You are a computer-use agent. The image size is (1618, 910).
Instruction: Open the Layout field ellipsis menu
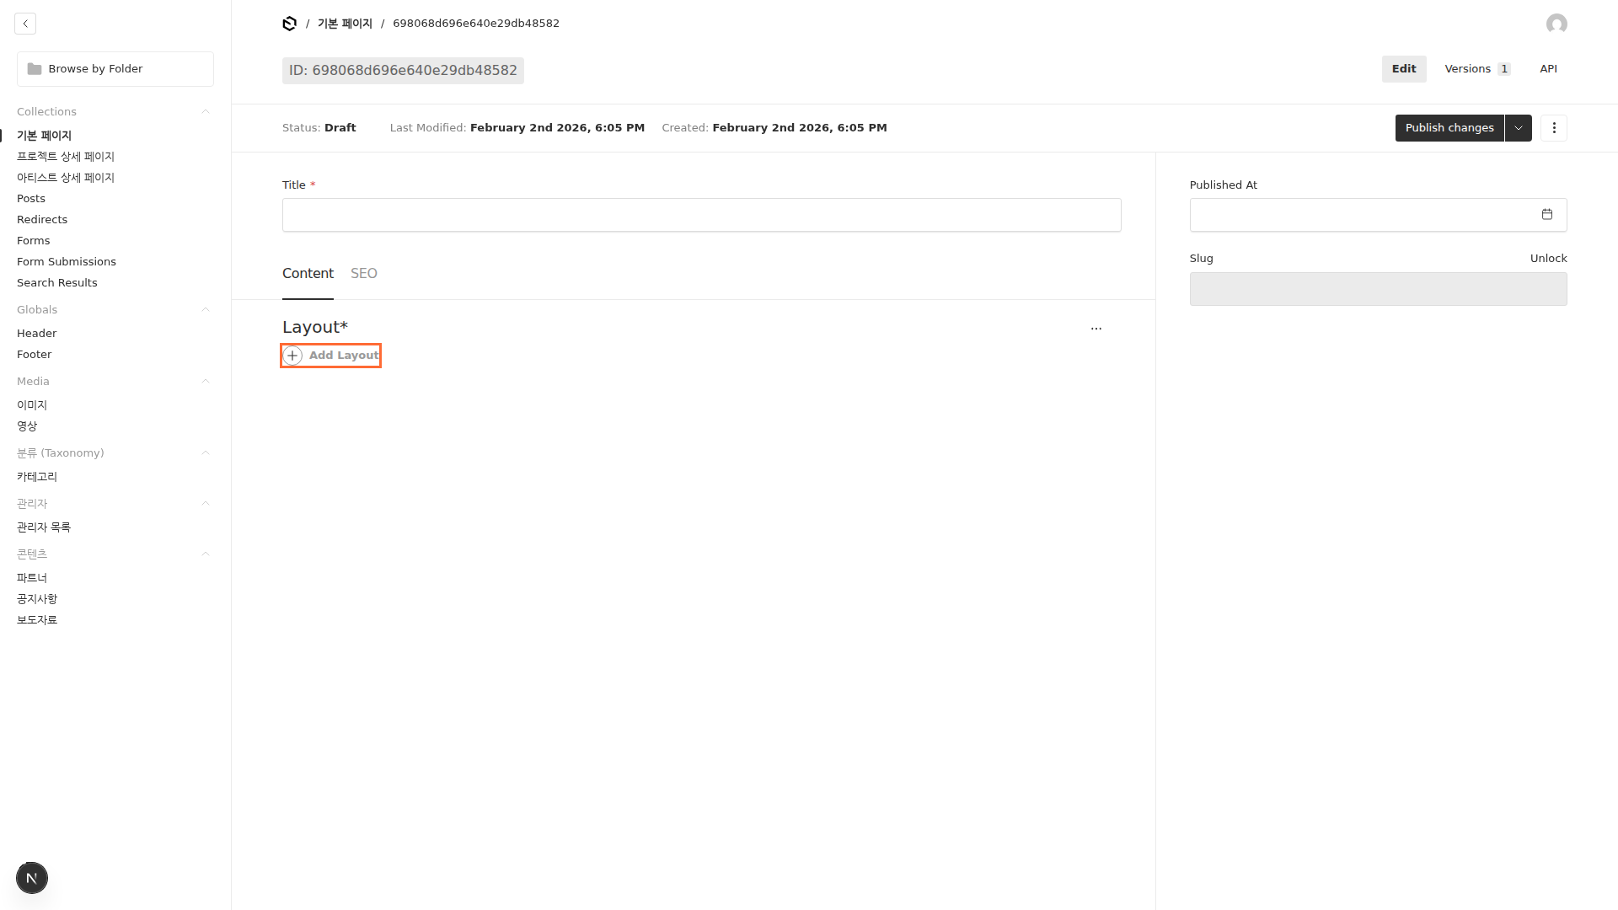1096,329
